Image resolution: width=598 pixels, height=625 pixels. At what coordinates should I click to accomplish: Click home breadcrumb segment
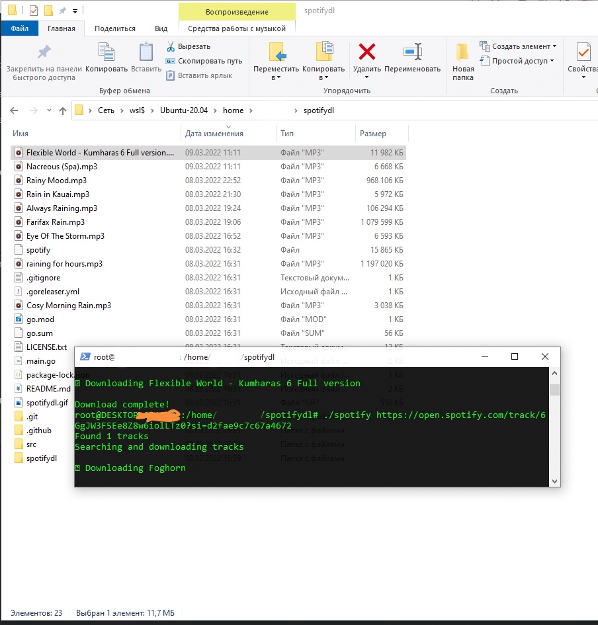[x=234, y=110]
